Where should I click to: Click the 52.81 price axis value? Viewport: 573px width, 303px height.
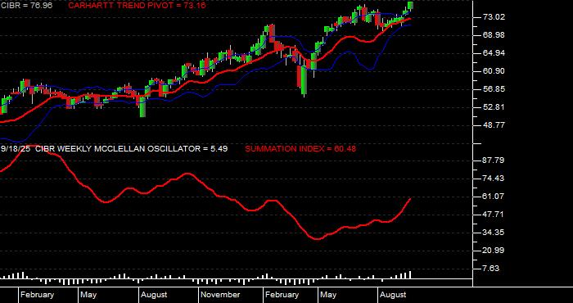494,107
